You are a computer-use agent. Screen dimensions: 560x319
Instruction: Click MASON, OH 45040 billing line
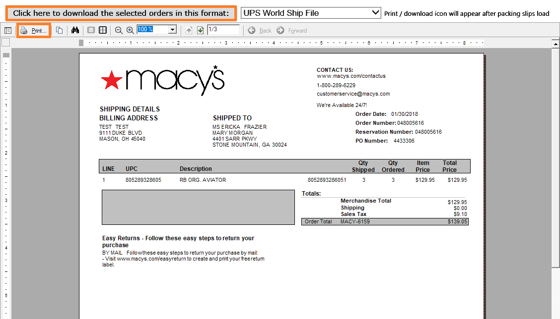click(122, 139)
